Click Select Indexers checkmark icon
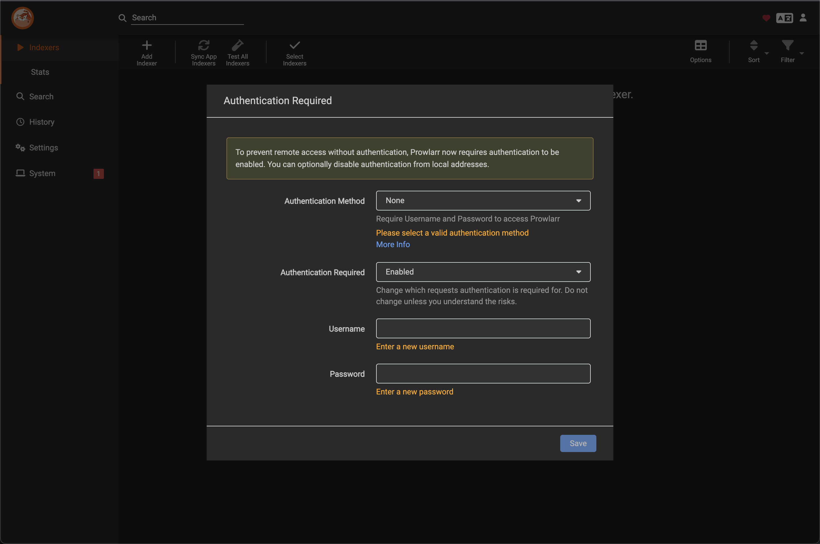The width and height of the screenshot is (820, 544). pyautogui.click(x=295, y=45)
